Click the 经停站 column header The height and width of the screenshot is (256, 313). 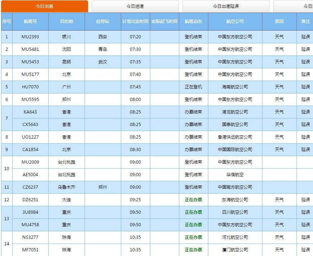pyautogui.click(x=103, y=21)
